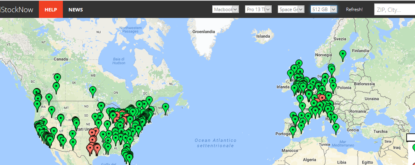Click the Northwestern Passages label
The width and height of the screenshot is (415, 165).
pyautogui.click(x=130, y=29)
